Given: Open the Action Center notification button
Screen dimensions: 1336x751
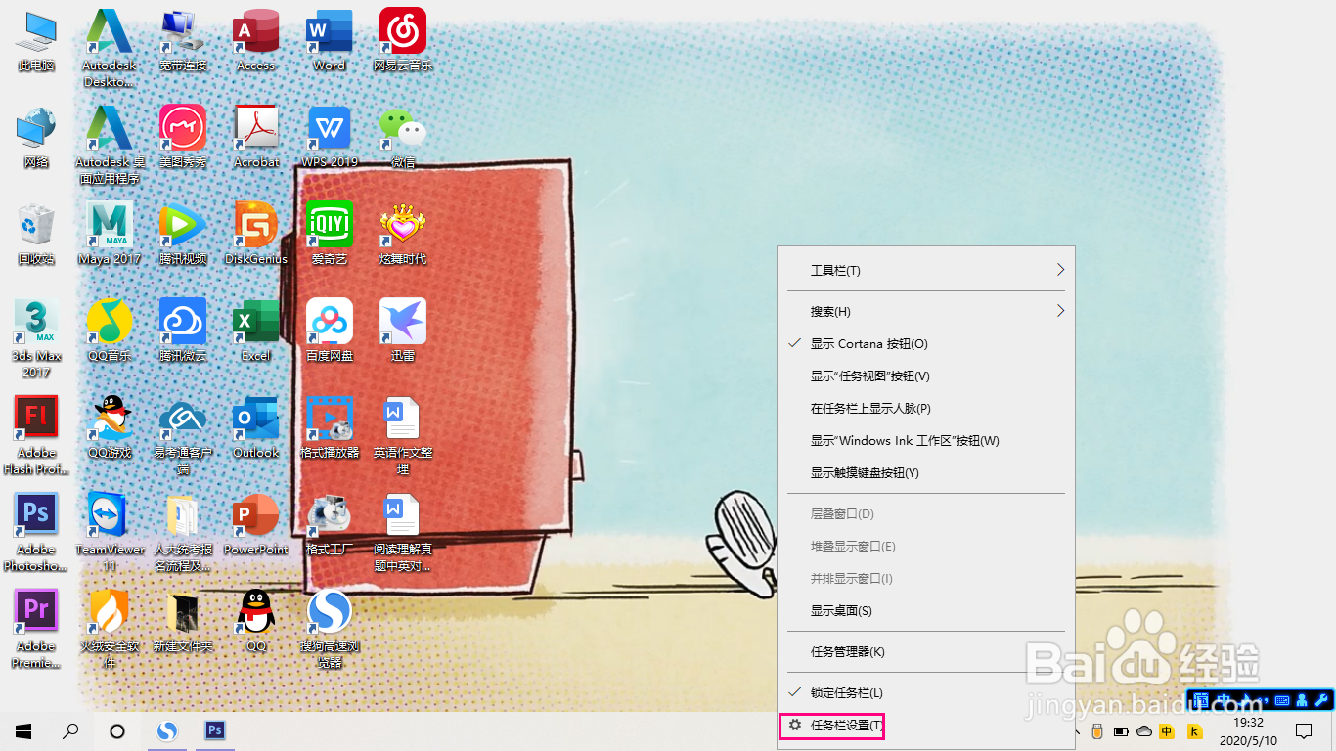Looking at the screenshot, I should point(1303,730).
